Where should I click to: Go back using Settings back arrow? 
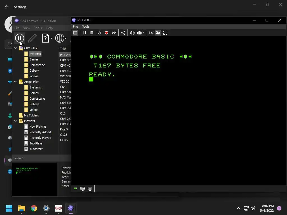[x=7, y=7]
